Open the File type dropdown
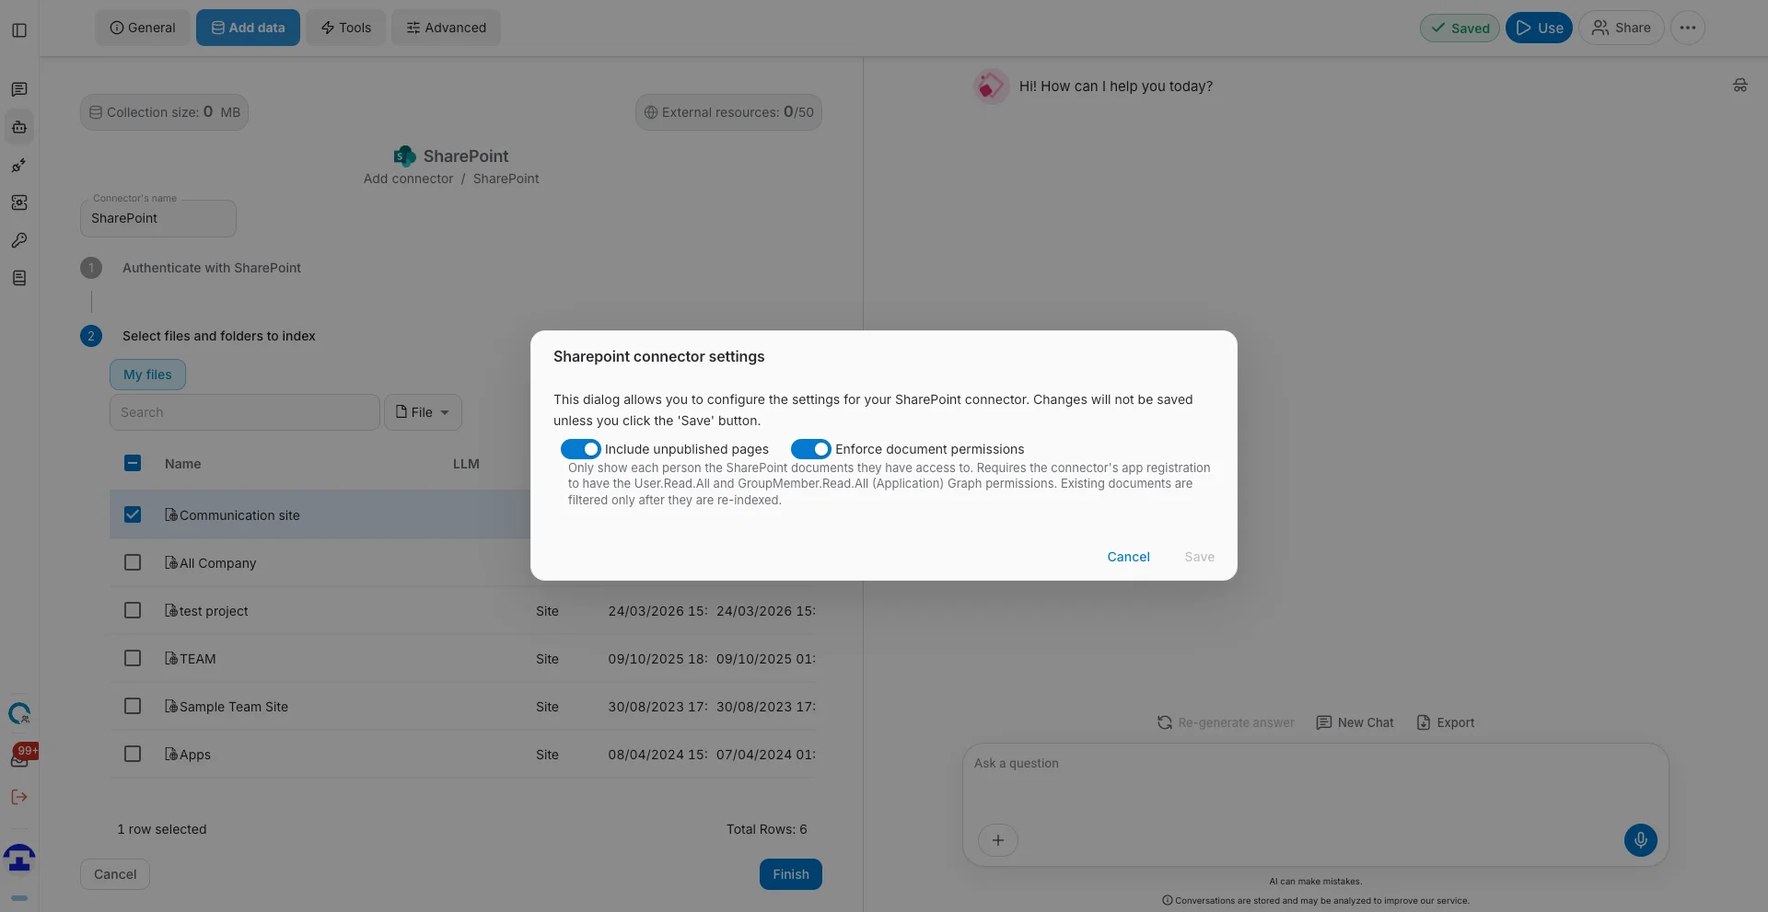This screenshot has width=1768, height=912. point(423,412)
